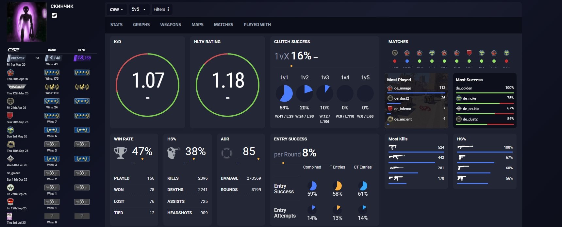Click the Wingman rank entry in sidebar

pos(17,87)
